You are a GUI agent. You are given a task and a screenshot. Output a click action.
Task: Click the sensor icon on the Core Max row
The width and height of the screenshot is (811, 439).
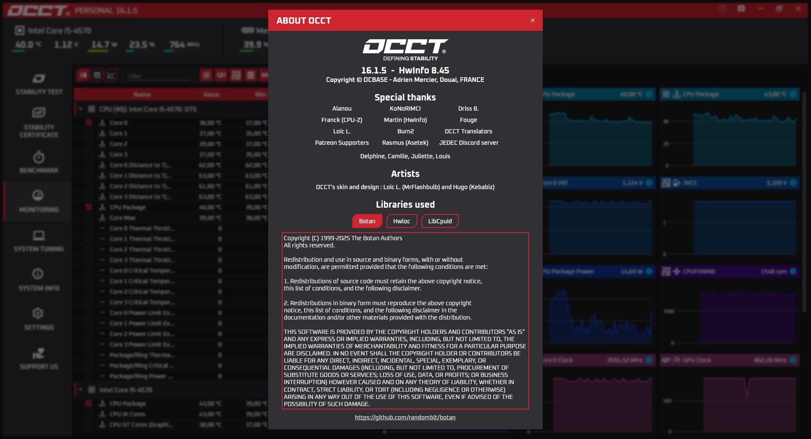click(x=102, y=218)
